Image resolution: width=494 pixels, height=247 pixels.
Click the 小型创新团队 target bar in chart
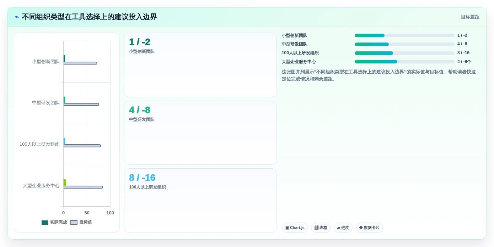point(80,63)
